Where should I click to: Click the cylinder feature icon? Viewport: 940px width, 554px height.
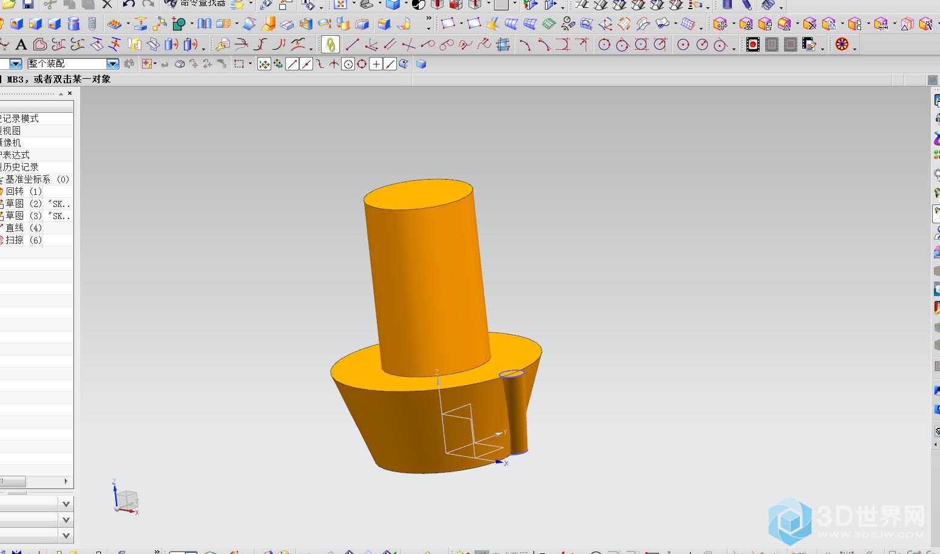73,24
